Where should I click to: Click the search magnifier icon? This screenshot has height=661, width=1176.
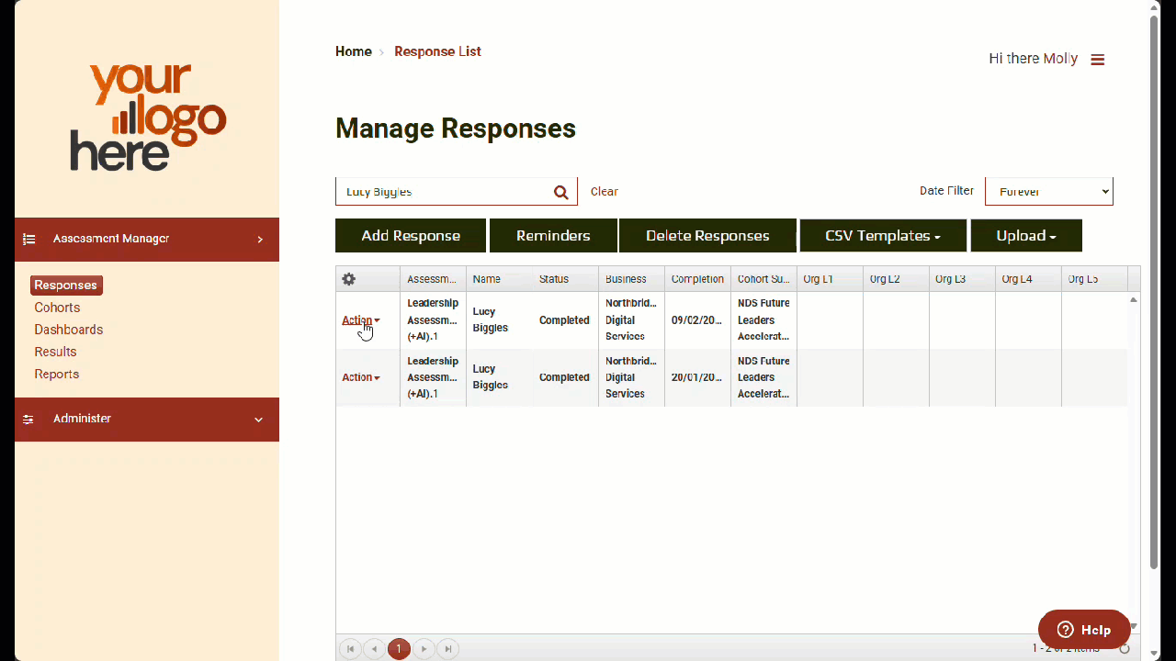tap(560, 192)
